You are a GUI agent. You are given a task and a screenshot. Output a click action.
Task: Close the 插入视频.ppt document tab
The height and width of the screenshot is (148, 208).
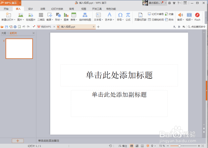(94, 27)
